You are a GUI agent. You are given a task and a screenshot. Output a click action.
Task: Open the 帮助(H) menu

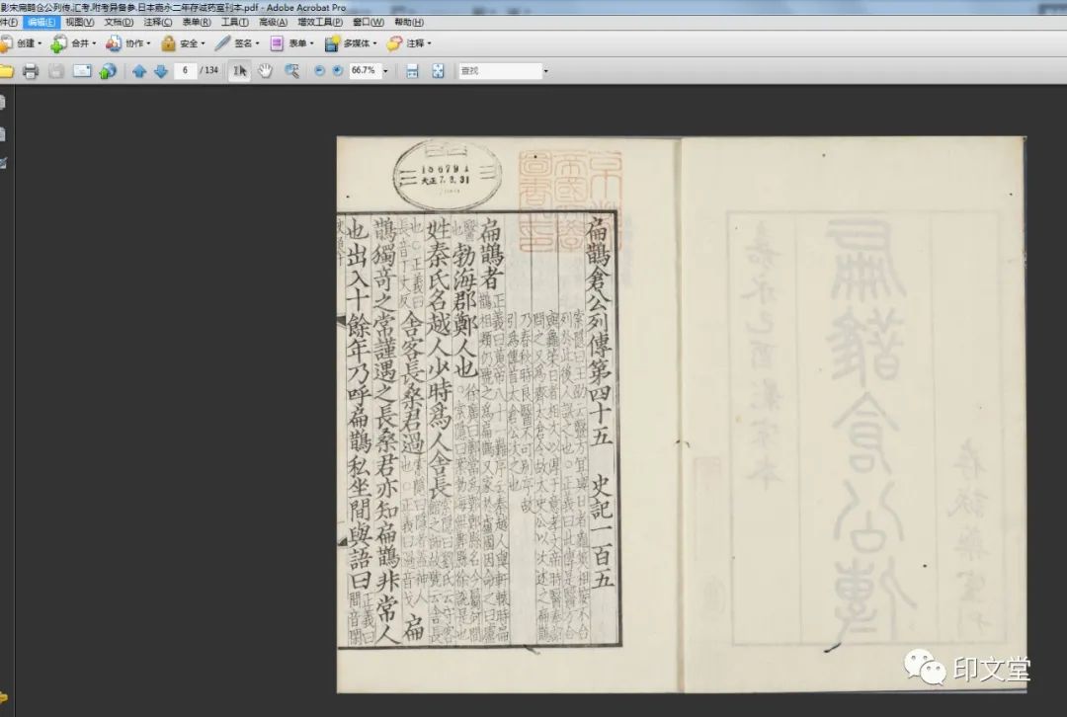coord(408,22)
